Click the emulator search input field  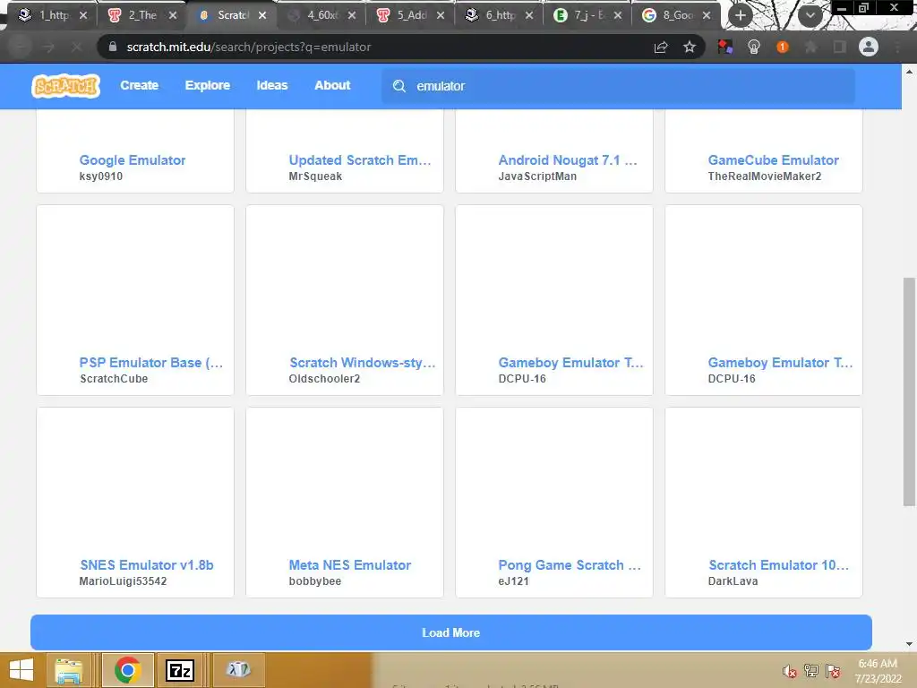click(618, 86)
